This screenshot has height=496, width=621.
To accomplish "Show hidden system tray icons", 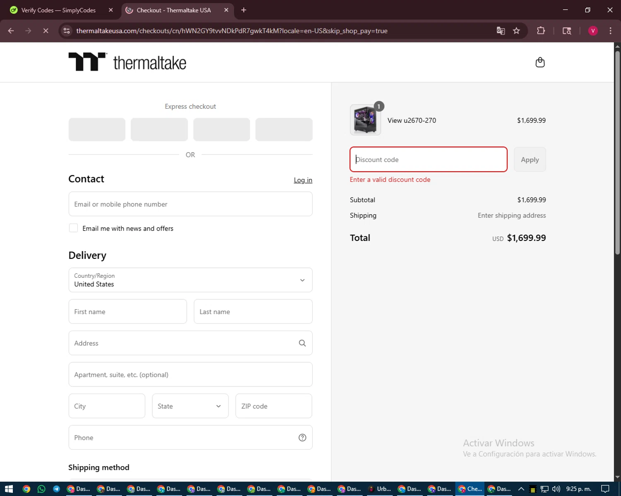I will tap(521, 489).
